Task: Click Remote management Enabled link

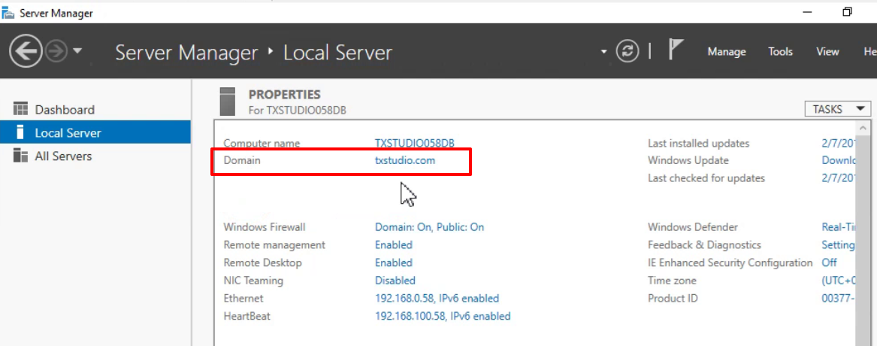Action: 394,244
